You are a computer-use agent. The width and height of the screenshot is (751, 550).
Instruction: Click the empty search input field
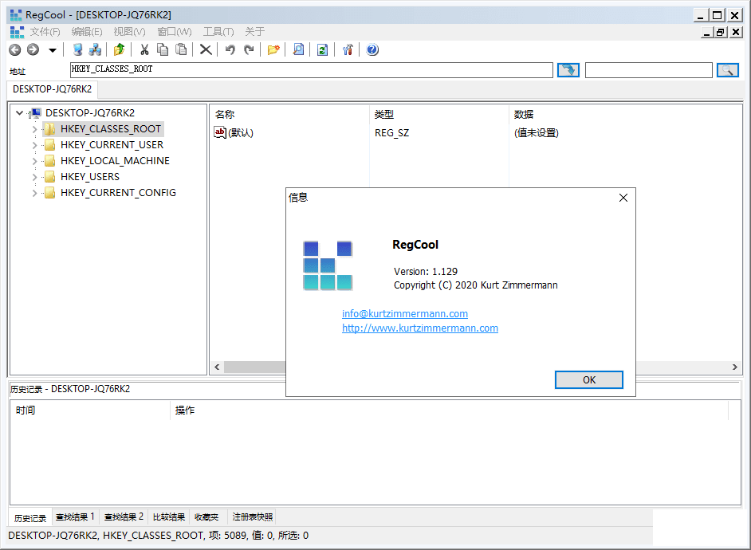coord(648,70)
